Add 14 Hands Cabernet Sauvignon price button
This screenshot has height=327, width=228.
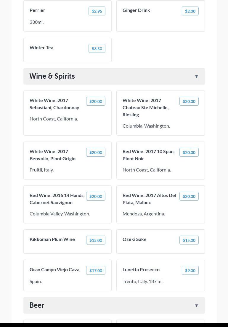[96, 196]
